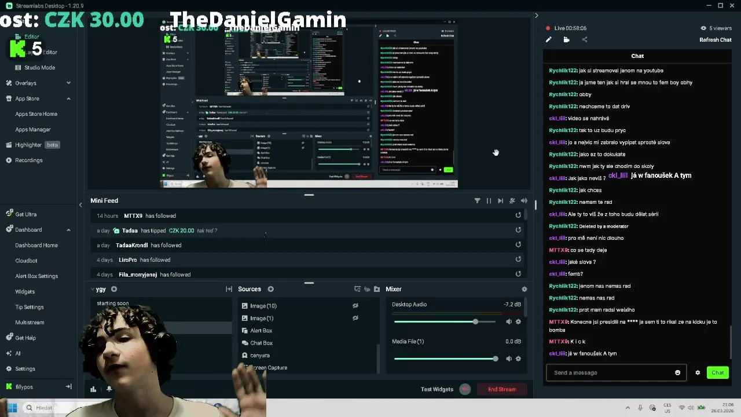The height and width of the screenshot is (417, 741).
Task: Add a new source with the plus icon
Action: tap(270, 289)
